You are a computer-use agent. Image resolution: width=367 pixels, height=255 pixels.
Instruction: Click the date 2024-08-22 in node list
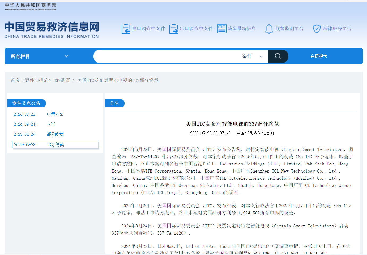(x=24, y=114)
